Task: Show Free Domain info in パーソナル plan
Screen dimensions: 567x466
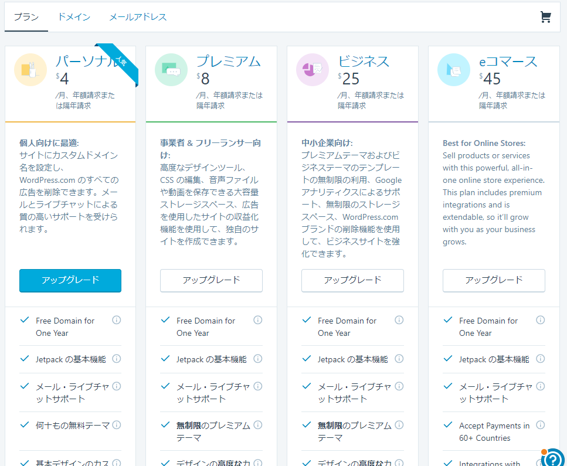Action: pos(117,320)
